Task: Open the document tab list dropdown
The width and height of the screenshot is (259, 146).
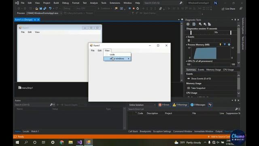Action: pos(179,20)
